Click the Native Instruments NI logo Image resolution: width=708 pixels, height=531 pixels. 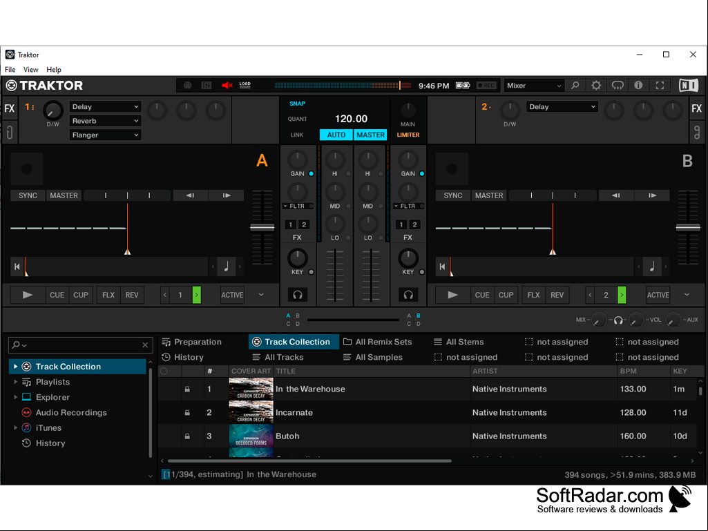pos(689,86)
